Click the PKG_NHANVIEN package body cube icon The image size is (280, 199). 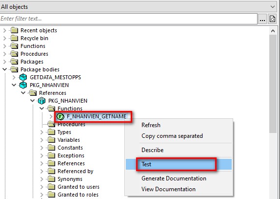[23, 85]
